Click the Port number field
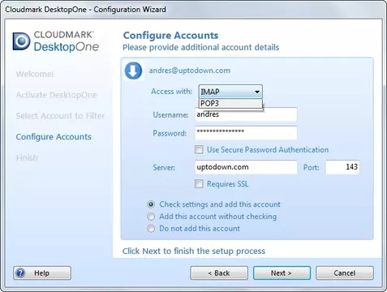 tap(342, 167)
